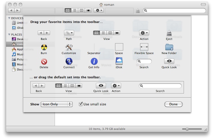Click the Flexible Space item

pyautogui.click(x=144, y=47)
